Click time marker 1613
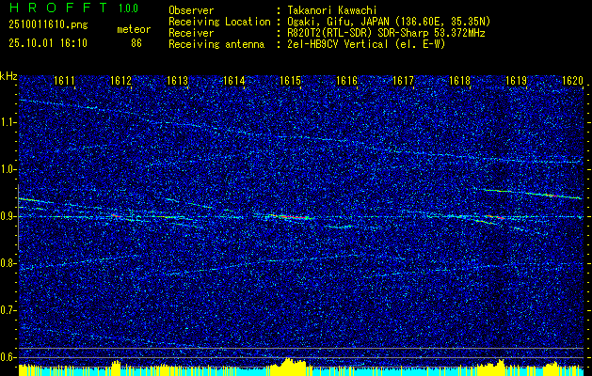This screenshot has width=592, height=376. tap(178, 81)
